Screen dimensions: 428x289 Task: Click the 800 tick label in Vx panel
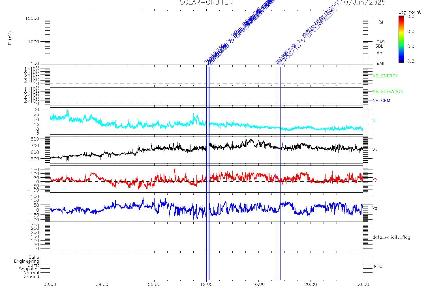[x=35, y=139]
